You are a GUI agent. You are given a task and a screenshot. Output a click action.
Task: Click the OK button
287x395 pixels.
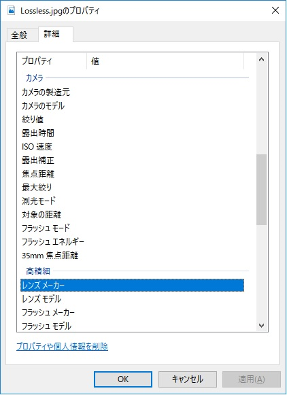(123, 379)
